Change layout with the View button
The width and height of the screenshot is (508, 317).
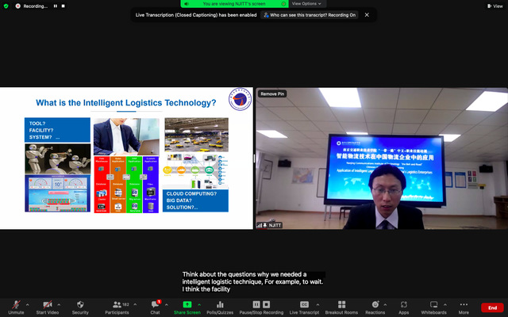coord(494,6)
